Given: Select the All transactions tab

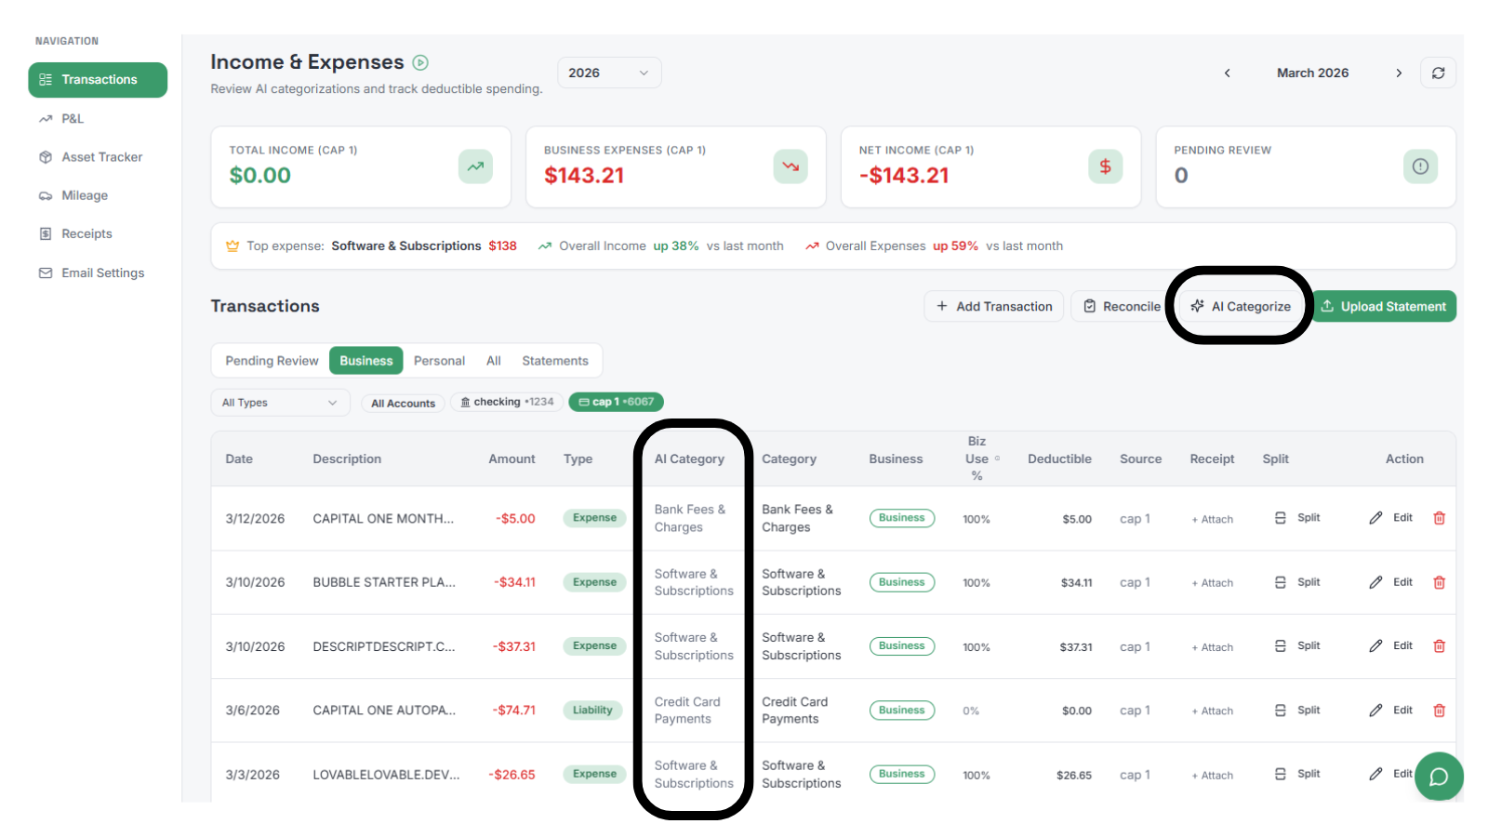Looking at the screenshot, I should tap(493, 361).
